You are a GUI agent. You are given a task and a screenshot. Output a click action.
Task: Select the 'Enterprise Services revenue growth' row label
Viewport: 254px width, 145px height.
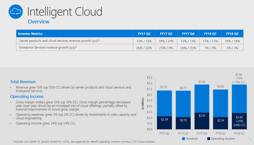48,48
